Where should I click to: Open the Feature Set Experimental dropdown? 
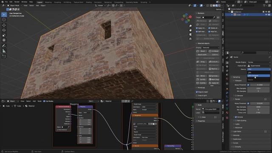258,66
